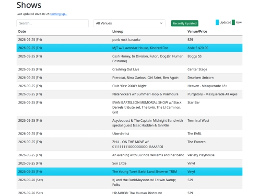
Task: Select MJT w/ Lavendar House, Kindred Fire row
Action: point(129,48)
